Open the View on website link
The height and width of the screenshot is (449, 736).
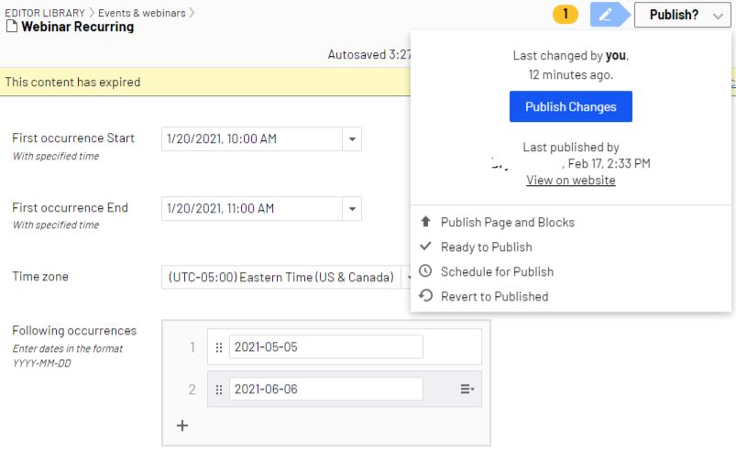point(570,181)
